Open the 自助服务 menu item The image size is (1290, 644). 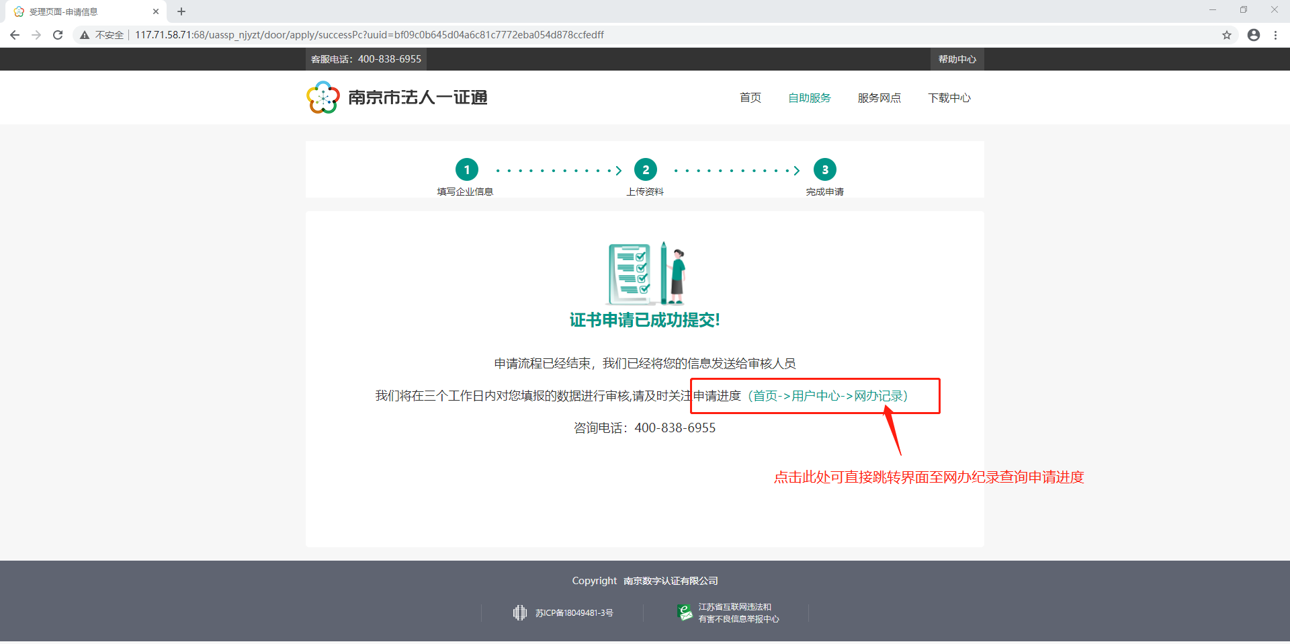tap(809, 98)
